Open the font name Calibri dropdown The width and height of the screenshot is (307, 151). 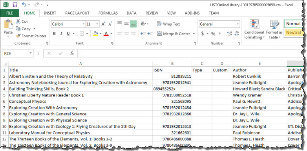(84, 24)
